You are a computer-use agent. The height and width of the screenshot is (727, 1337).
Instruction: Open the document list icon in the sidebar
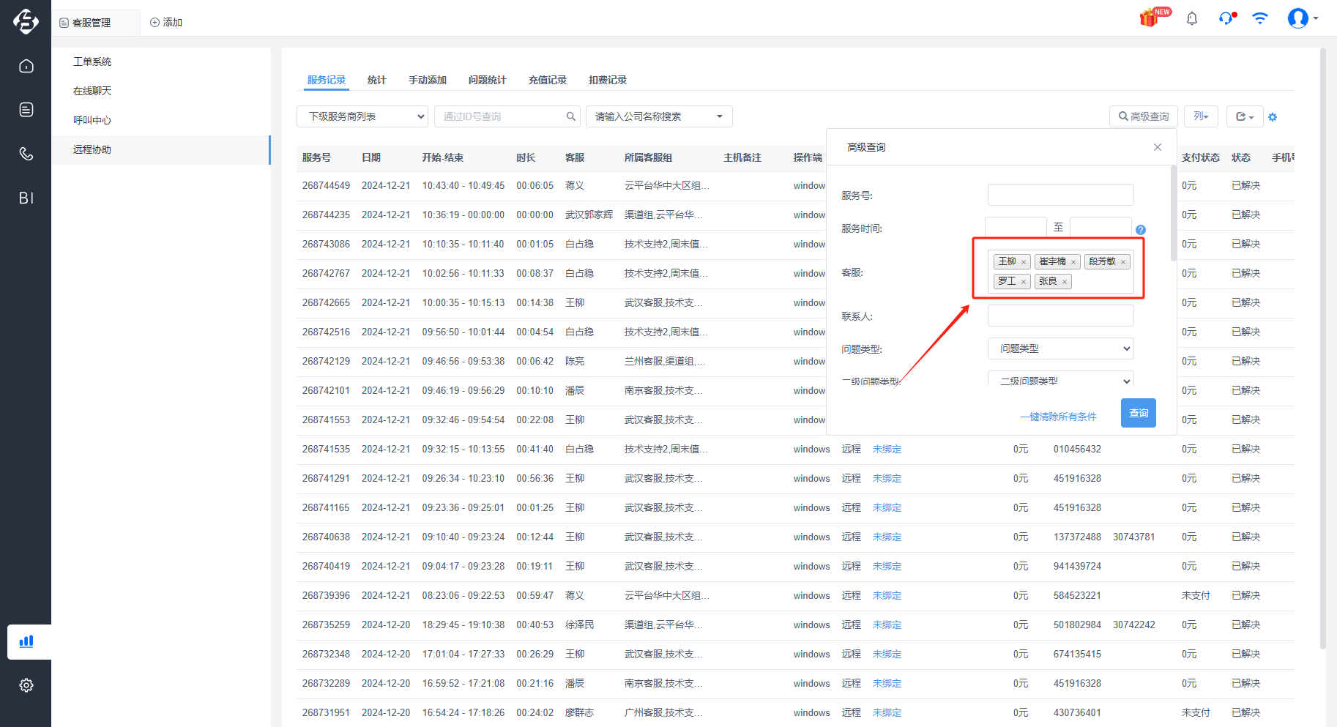pyautogui.click(x=26, y=110)
